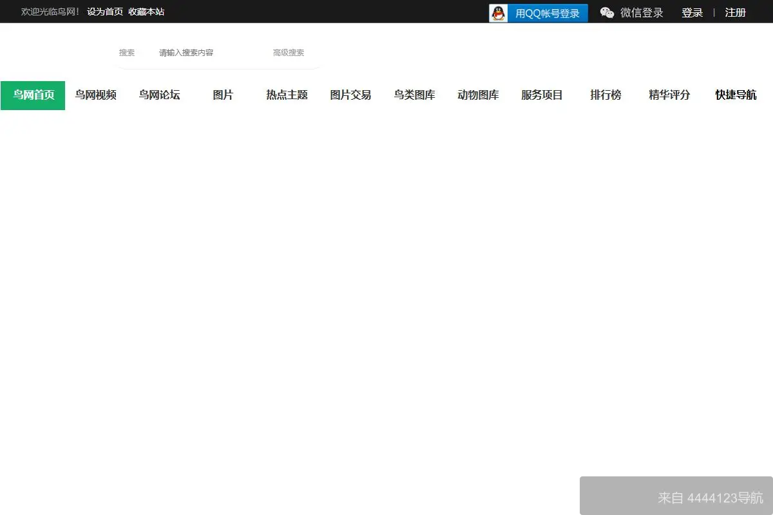This screenshot has width=773, height=515.
Task: Click the WeChat icon next to 微信登录
Action: click(606, 12)
